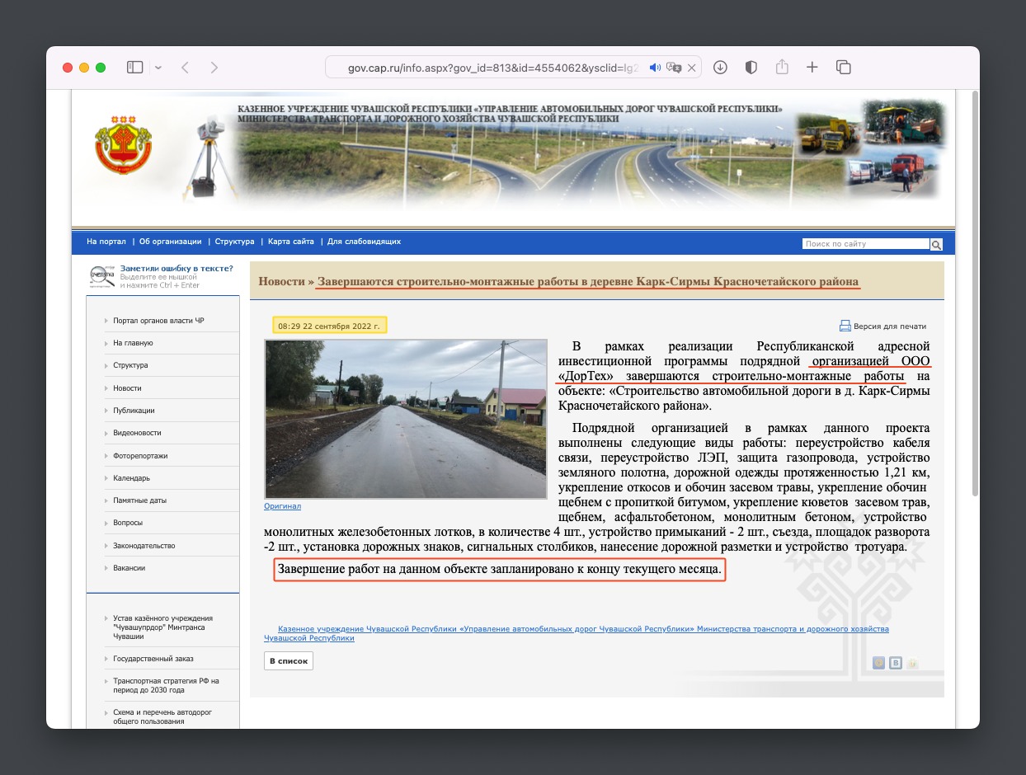Share via the VK 'B' icon
The height and width of the screenshot is (775, 1026).
point(896,662)
